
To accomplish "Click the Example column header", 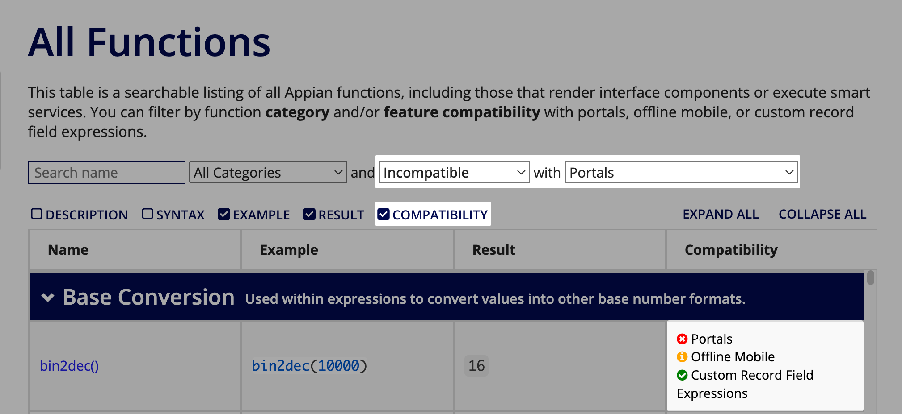I will click(347, 250).
